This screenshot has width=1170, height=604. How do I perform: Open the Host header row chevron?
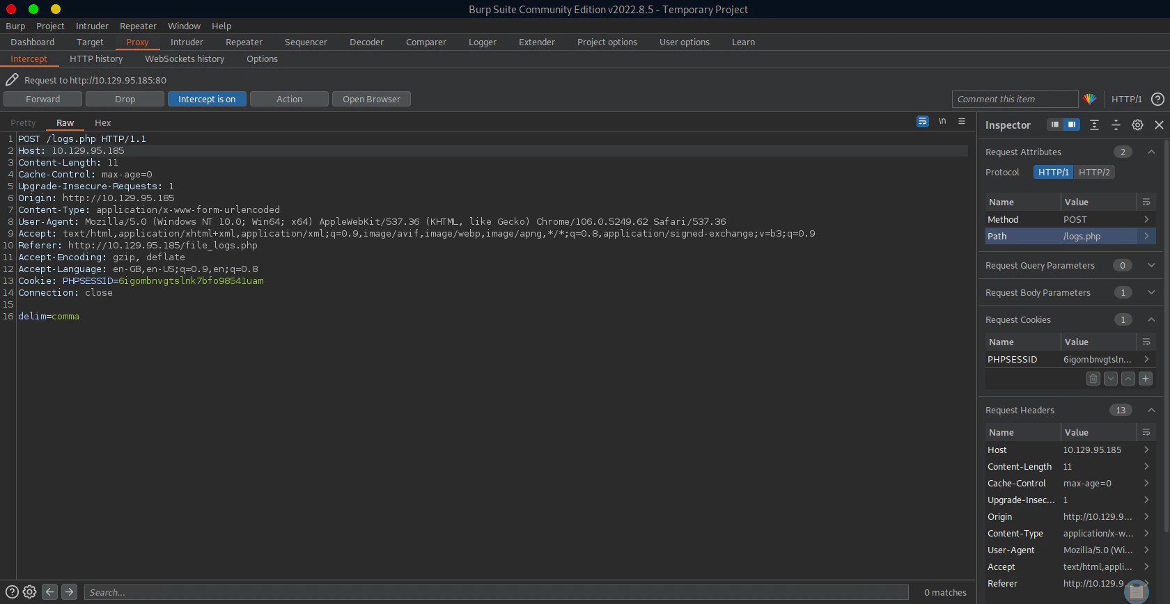(x=1146, y=450)
